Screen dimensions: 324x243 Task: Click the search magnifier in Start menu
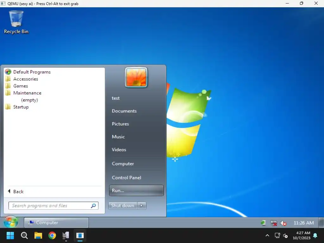[x=93, y=206]
